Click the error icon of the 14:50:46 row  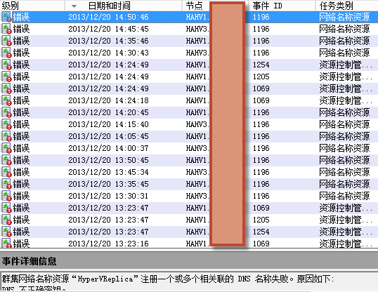(6, 17)
